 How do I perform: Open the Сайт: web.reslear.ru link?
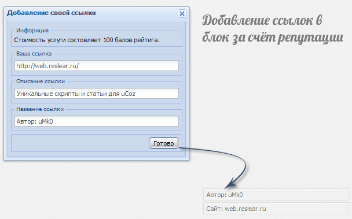[276, 209]
